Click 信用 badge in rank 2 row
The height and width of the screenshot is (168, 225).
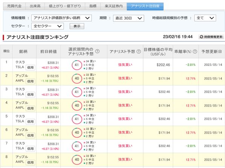pyautogui.click(x=31, y=81)
